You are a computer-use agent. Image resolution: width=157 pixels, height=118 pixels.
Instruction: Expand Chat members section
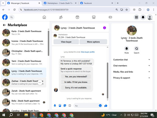pos(132,66)
